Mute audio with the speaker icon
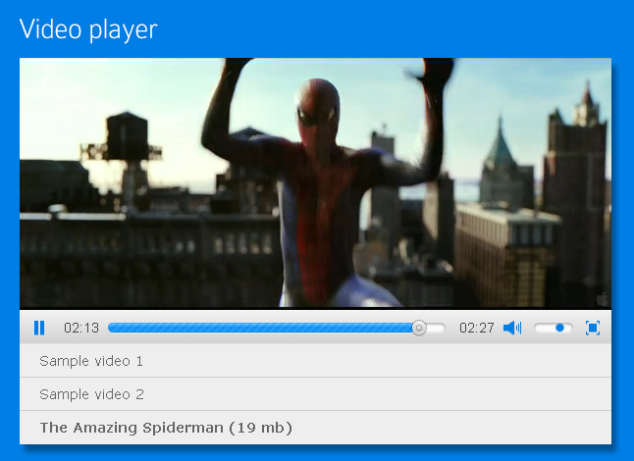This screenshot has width=634, height=461. point(512,328)
